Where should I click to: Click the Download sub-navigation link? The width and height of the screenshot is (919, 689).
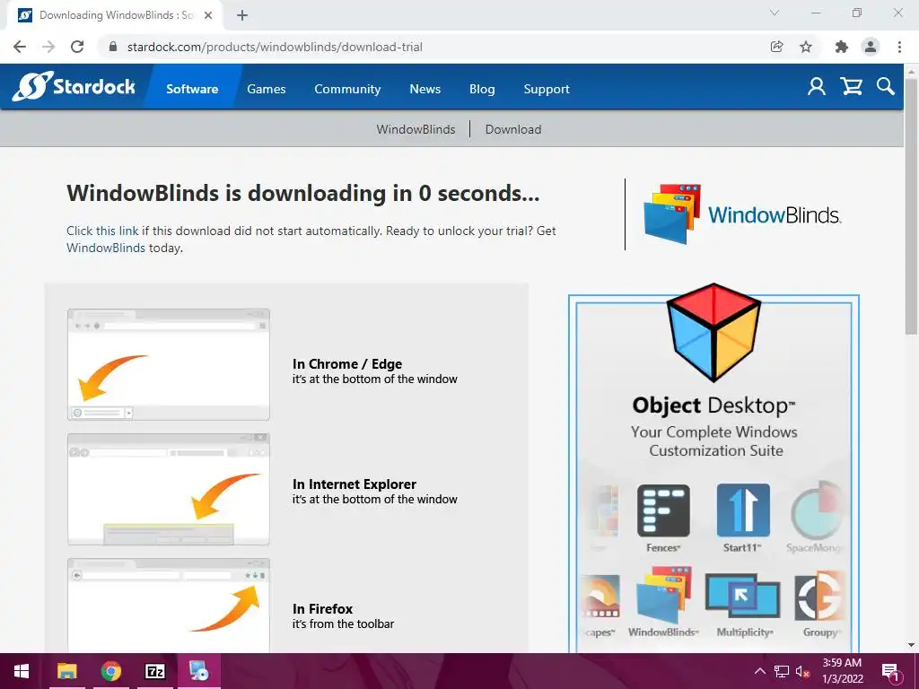[x=512, y=129]
